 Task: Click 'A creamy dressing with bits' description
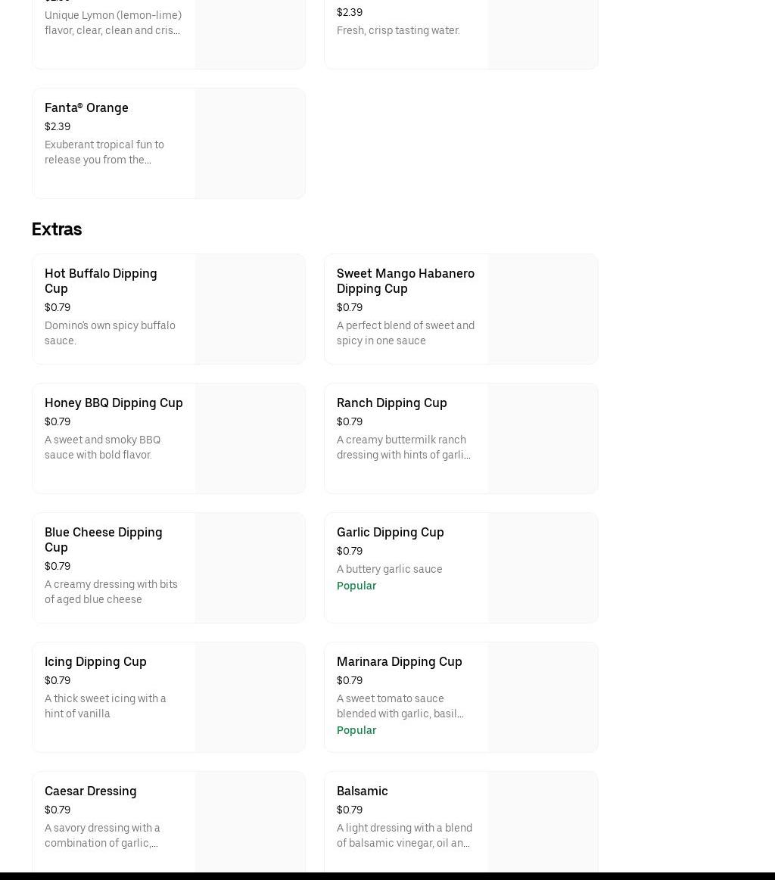[x=111, y=592]
